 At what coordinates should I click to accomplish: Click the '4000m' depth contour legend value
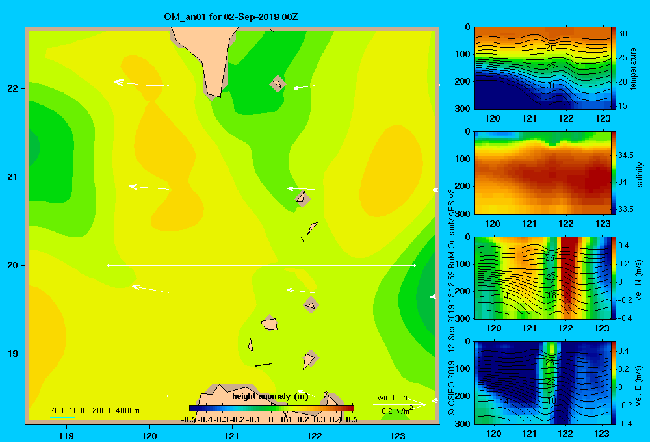tap(127, 411)
